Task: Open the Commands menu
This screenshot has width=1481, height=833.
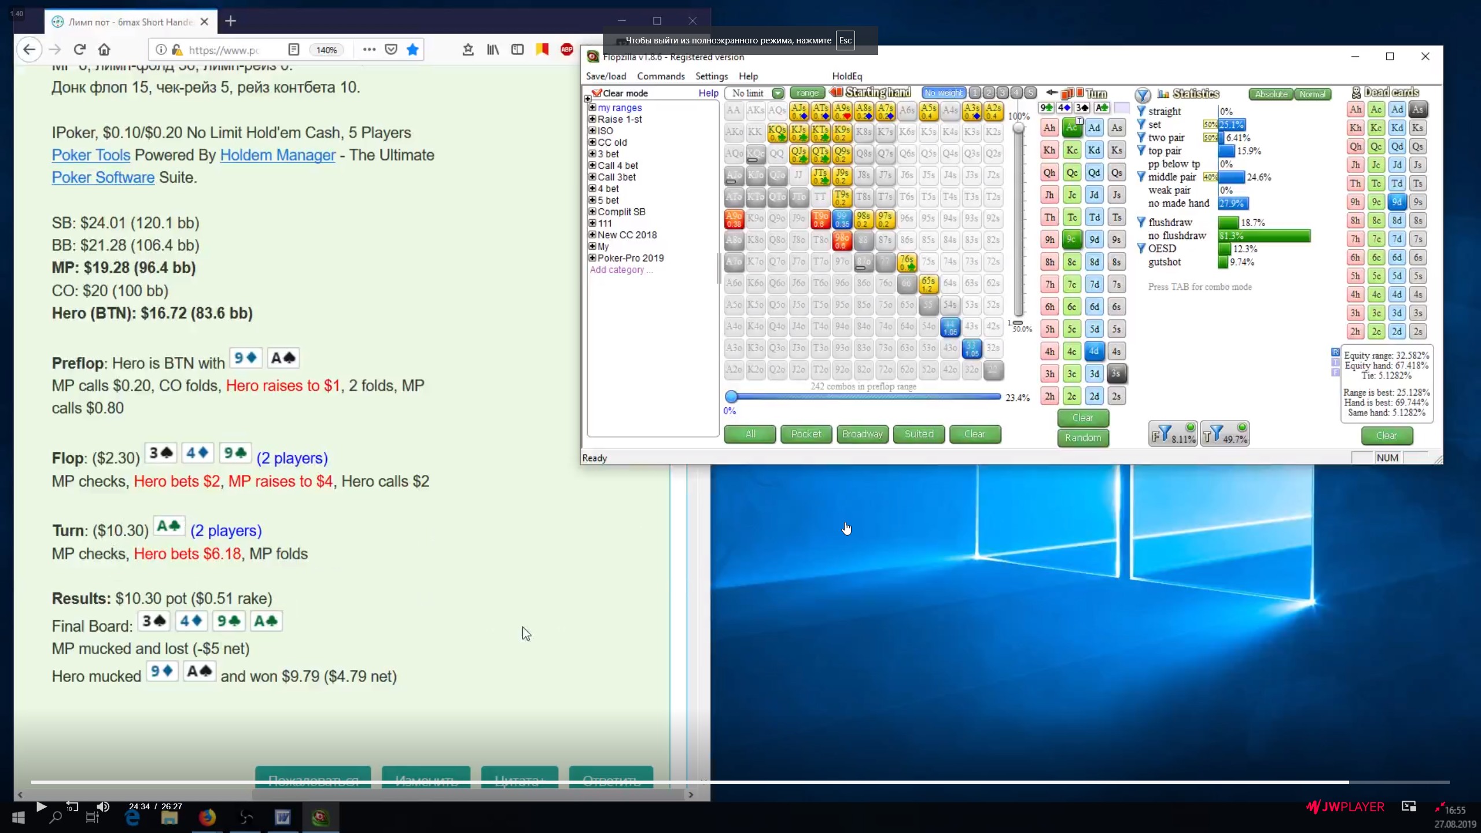Action: pos(661,76)
